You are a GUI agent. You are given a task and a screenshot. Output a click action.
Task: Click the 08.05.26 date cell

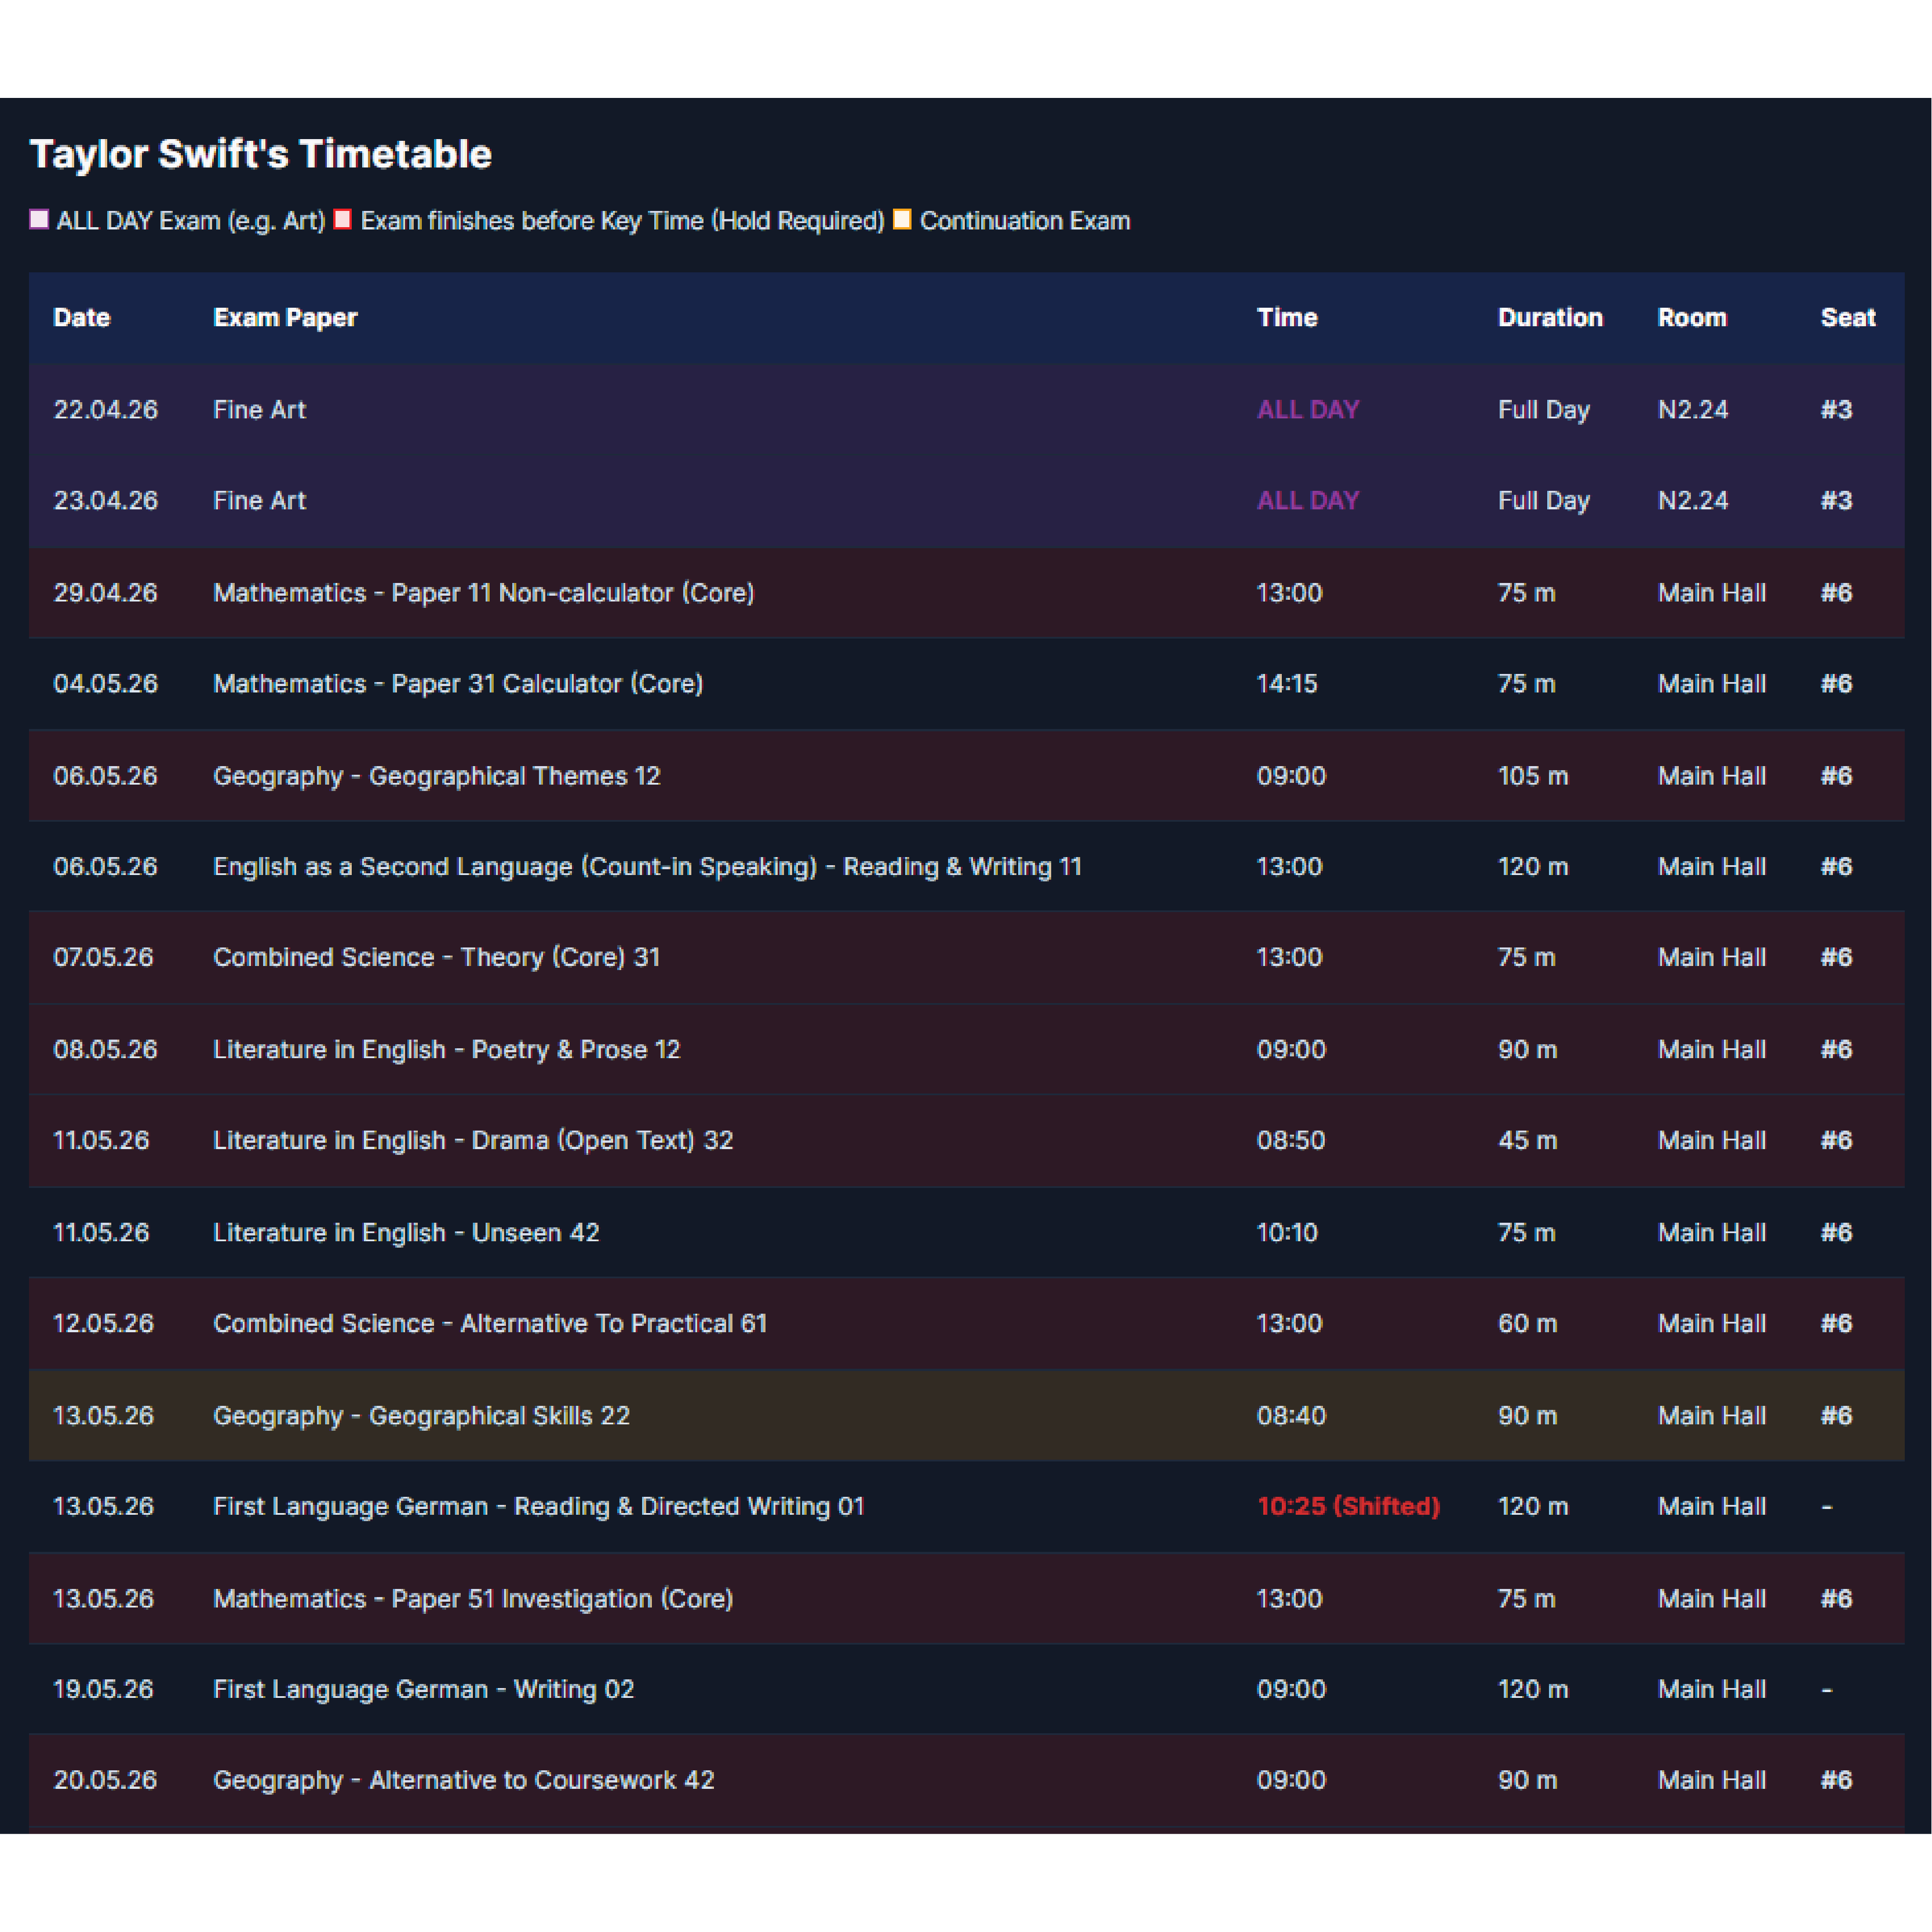click(105, 1050)
